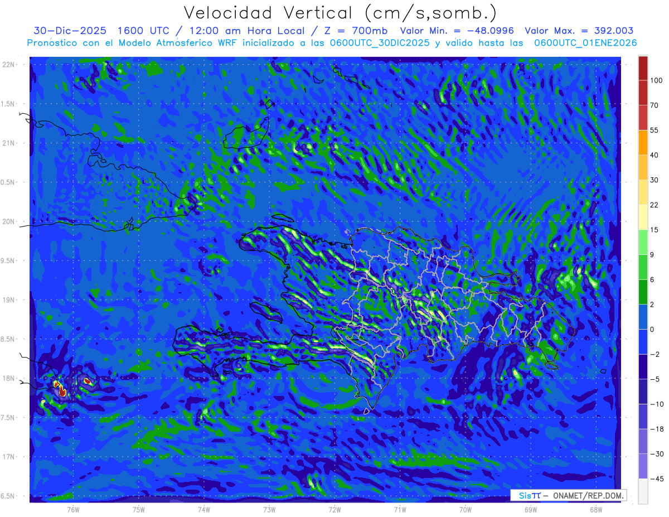Image resolution: width=669 pixels, height=517 pixels.
Task: Click the '73W' longitude label
Action: (x=269, y=509)
